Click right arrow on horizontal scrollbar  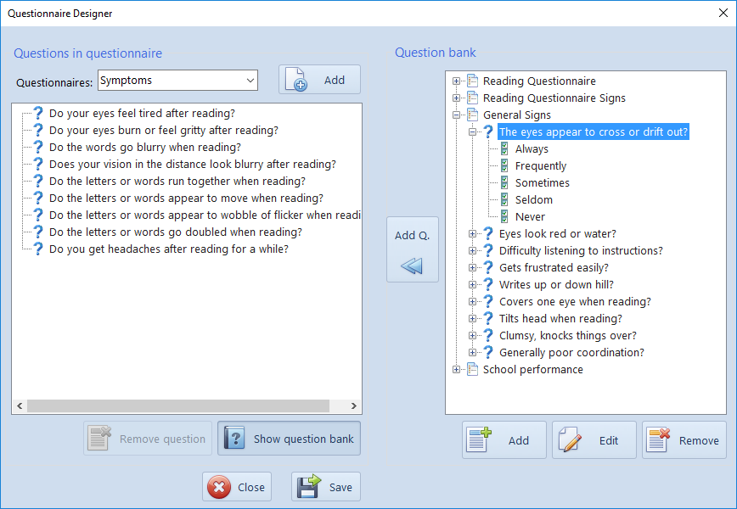click(354, 406)
